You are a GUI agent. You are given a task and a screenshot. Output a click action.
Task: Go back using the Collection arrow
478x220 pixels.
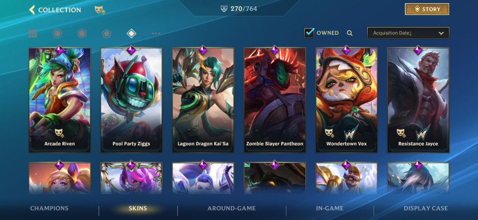click(x=32, y=10)
